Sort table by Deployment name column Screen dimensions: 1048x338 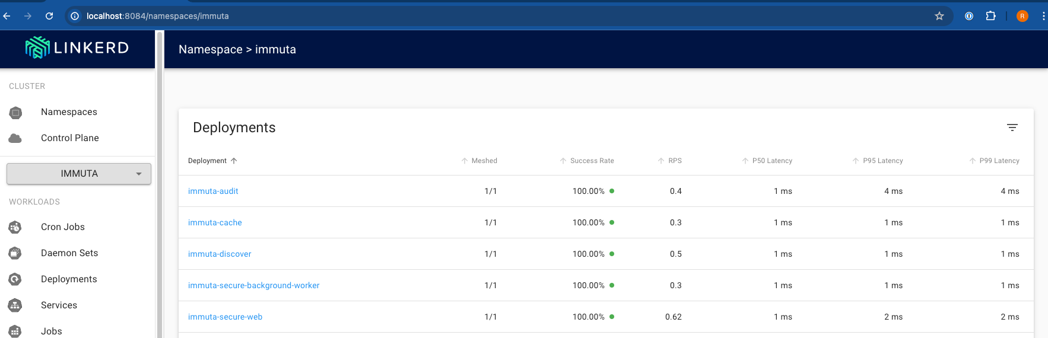[x=207, y=161]
